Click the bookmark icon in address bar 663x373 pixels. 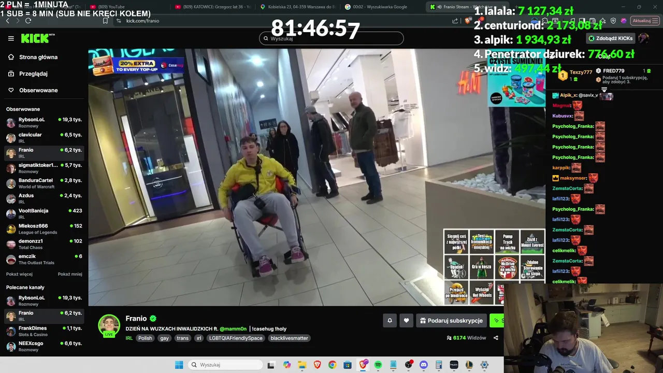[105, 21]
